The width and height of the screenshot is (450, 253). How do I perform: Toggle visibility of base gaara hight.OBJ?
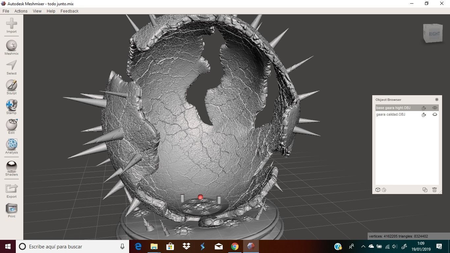(x=435, y=108)
